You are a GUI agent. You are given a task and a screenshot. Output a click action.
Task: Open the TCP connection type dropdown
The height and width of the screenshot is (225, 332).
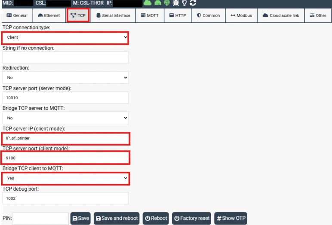[x=65, y=38]
